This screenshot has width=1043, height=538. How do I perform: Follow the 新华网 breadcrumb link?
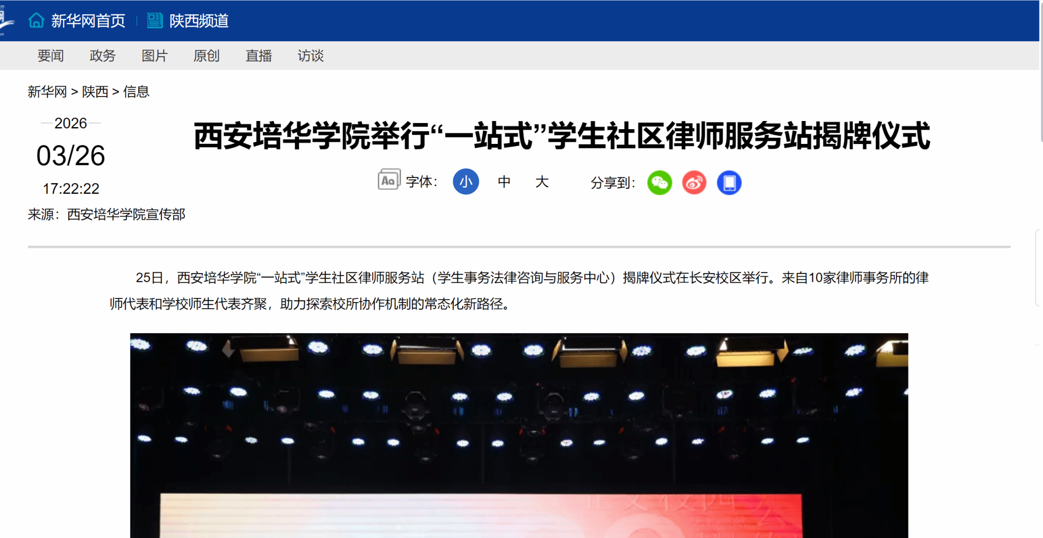tap(47, 92)
